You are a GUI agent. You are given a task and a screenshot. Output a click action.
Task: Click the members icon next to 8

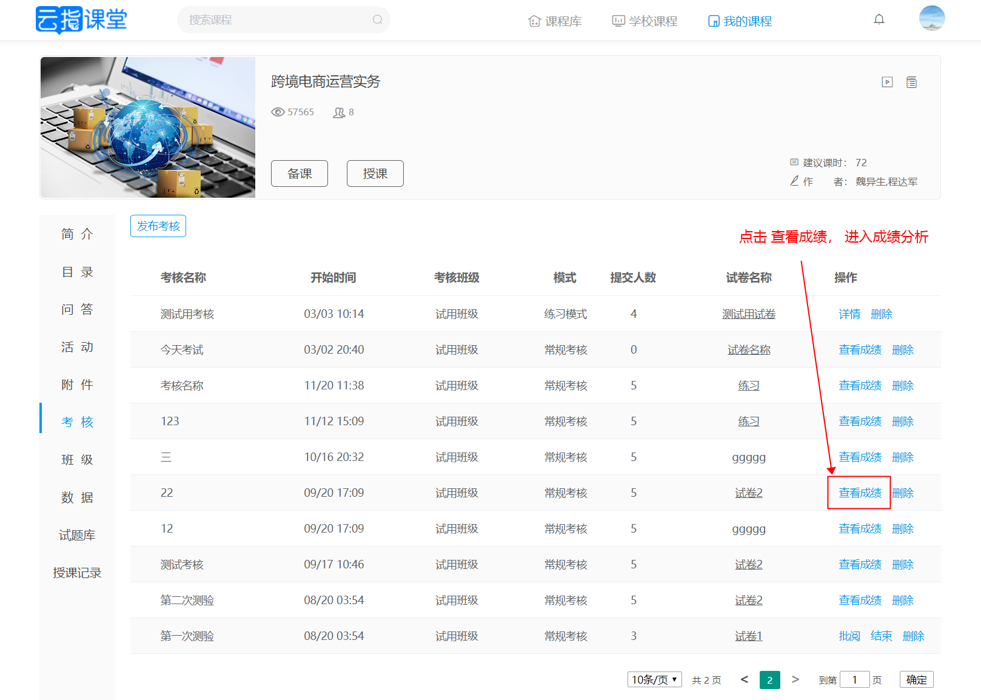pos(339,112)
